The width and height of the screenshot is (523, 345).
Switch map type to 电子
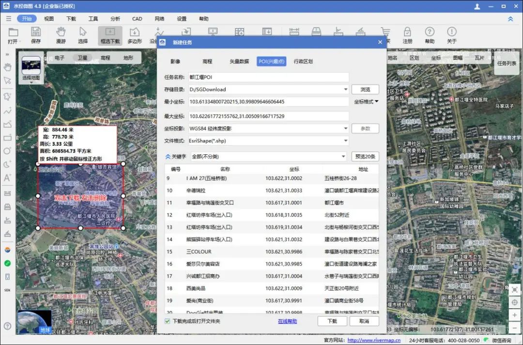point(60,58)
